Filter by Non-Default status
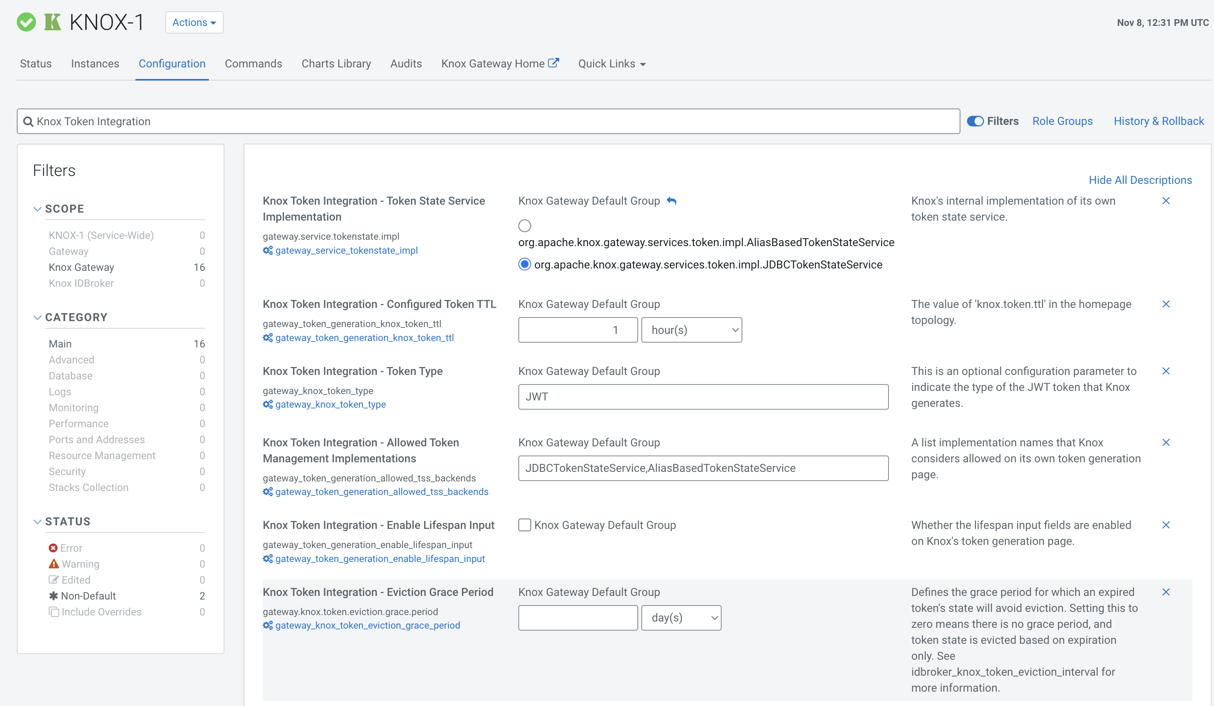 [88, 596]
